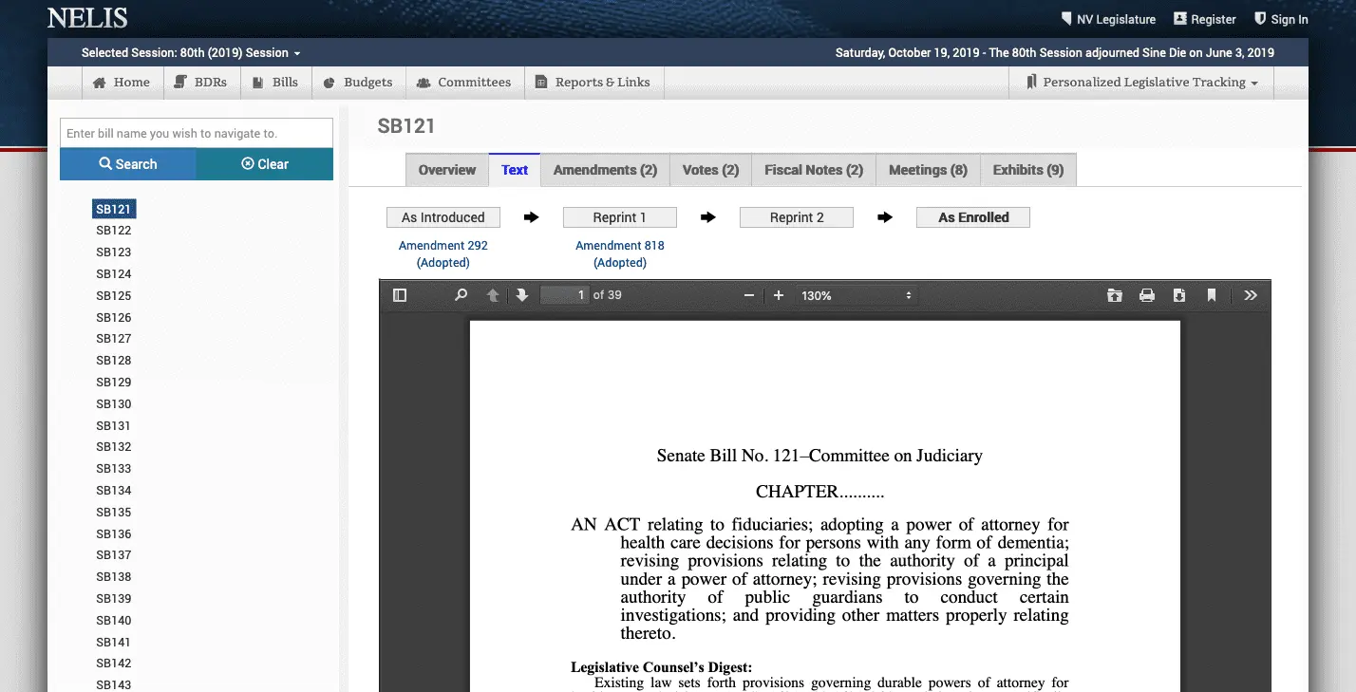Zoom in with the plus button
Image resolution: width=1356 pixels, height=692 pixels.
[x=779, y=295]
